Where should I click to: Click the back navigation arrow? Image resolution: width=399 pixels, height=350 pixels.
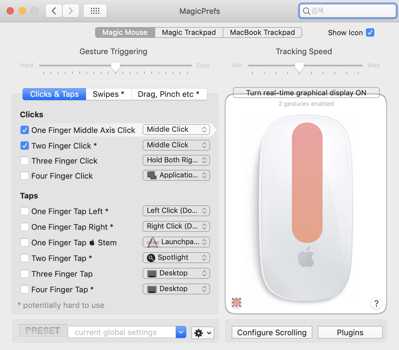pos(54,11)
